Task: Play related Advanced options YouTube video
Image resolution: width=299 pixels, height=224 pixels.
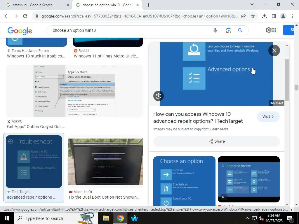Action: click(249, 179)
